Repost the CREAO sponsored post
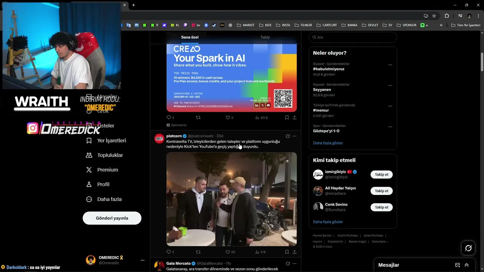484x272 pixels. point(198,117)
